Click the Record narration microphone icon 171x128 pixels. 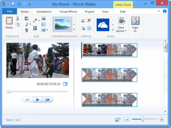(35, 20)
